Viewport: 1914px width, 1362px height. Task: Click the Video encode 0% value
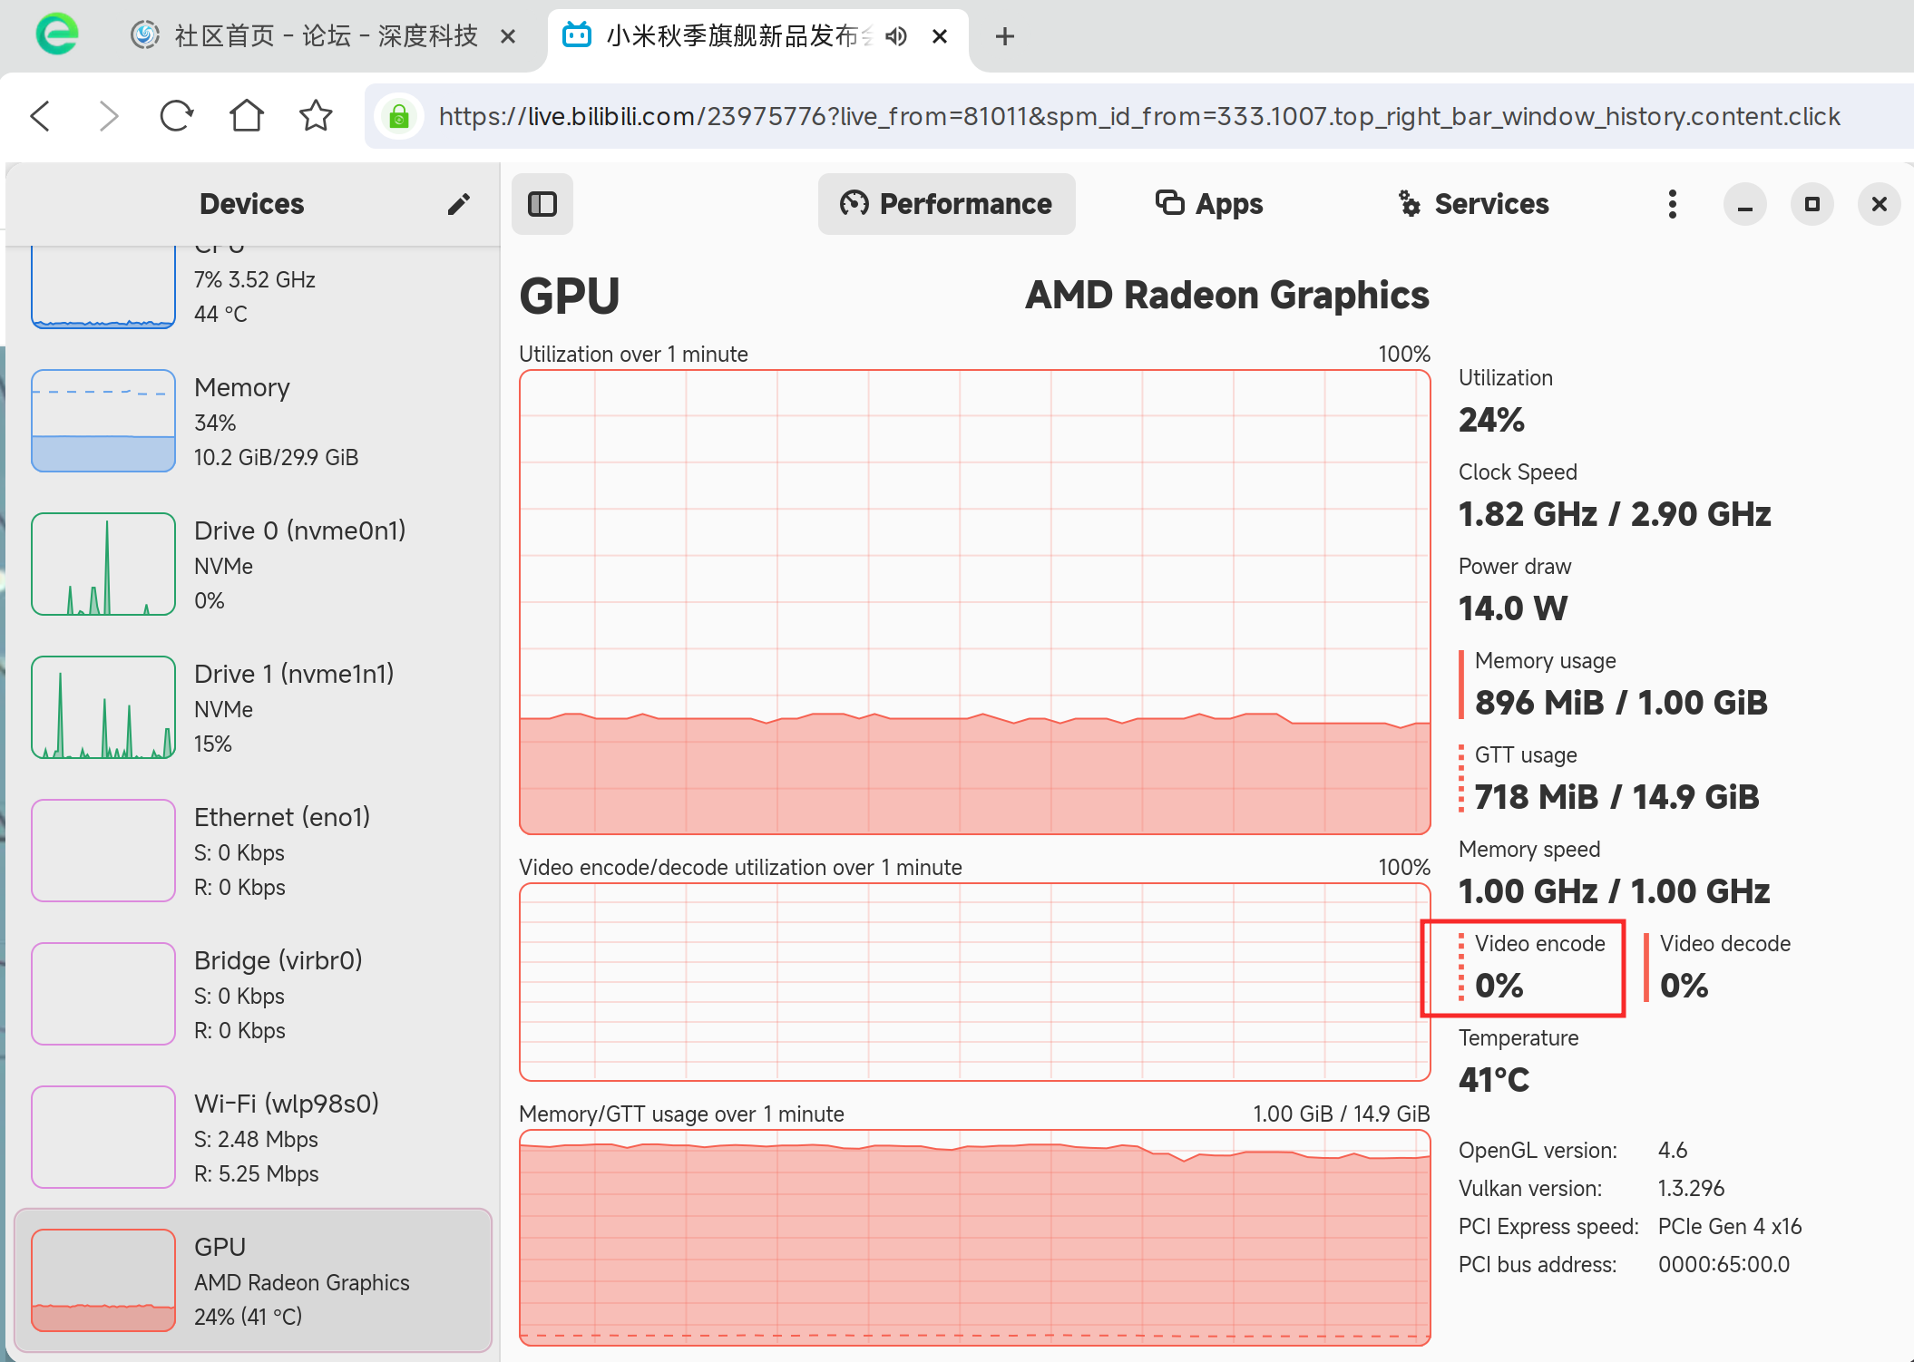coord(1499,986)
